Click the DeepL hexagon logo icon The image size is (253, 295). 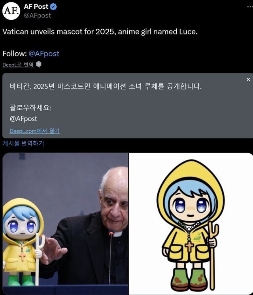[38, 64]
